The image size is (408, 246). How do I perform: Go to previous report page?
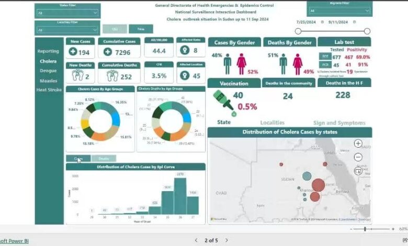click(196, 240)
